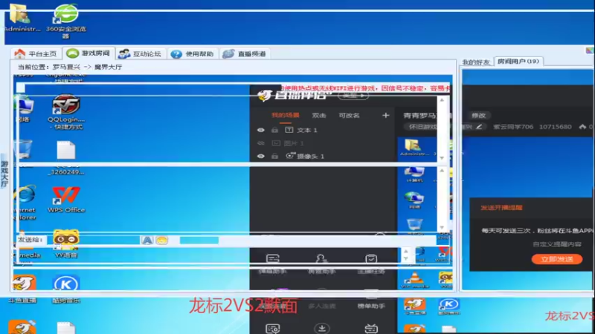Image resolution: width=595 pixels, height=334 pixels.
Task: Toggle lock on 文本 1 source
Action: [274, 130]
